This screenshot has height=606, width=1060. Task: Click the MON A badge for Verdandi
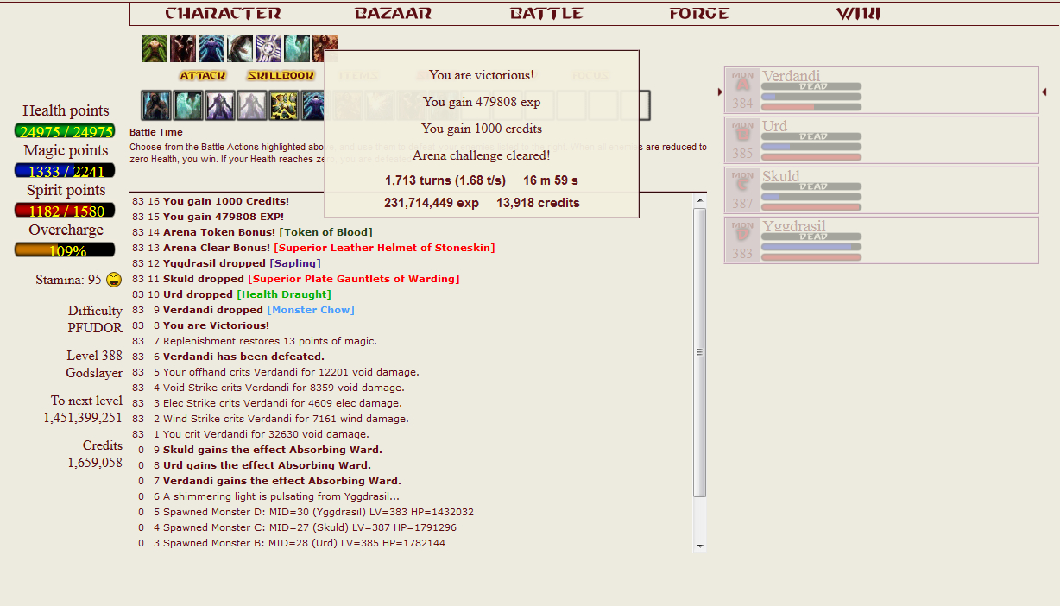742,91
